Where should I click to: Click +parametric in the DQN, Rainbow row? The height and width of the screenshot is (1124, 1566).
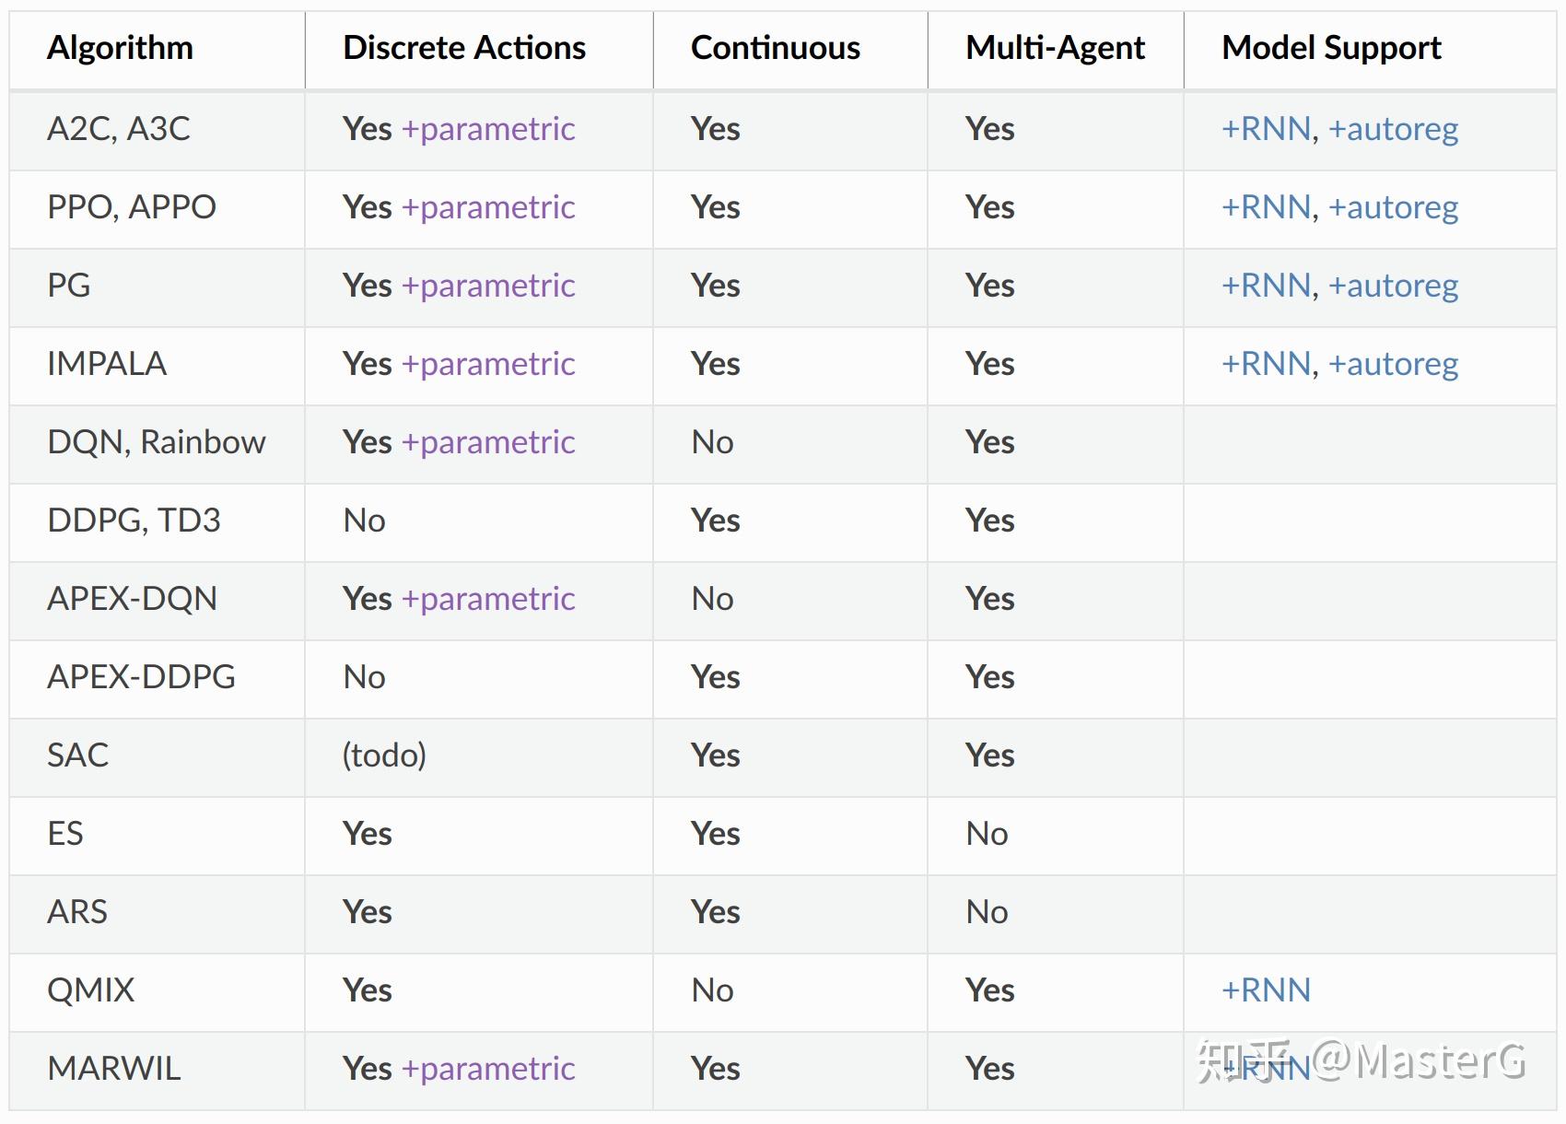pyautogui.click(x=488, y=442)
